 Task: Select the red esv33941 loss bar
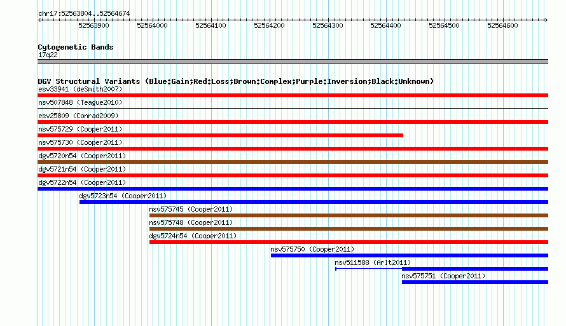[x=293, y=95]
